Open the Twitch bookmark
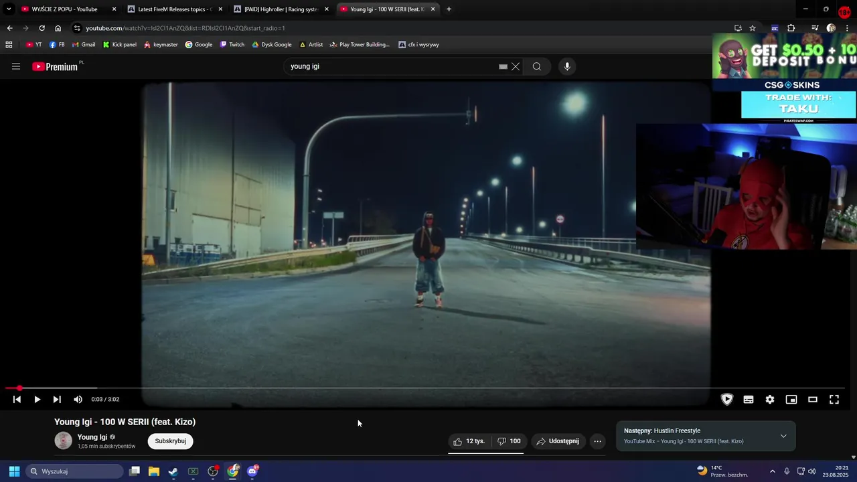The height and width of the screenshot is (482, 857). (x=232, y=45)
